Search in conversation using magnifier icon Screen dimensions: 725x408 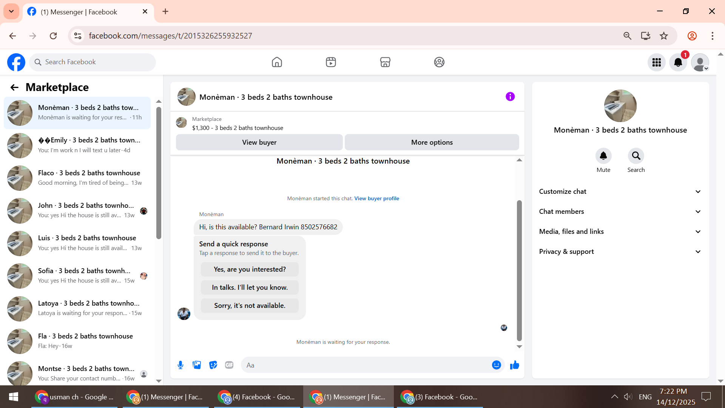[636, 156]
